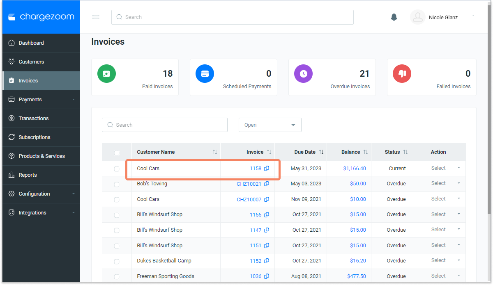Click the purple Overdue Invoices clock icon

coord(304,74)
